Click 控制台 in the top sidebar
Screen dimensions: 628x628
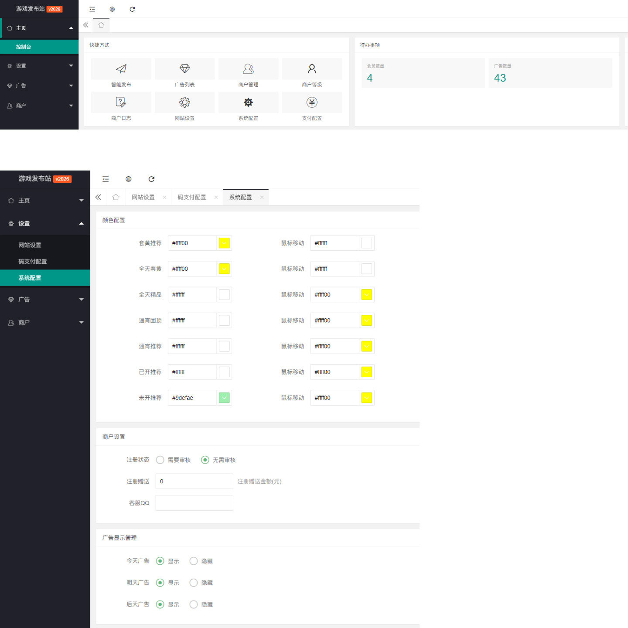tap(24, 47)
